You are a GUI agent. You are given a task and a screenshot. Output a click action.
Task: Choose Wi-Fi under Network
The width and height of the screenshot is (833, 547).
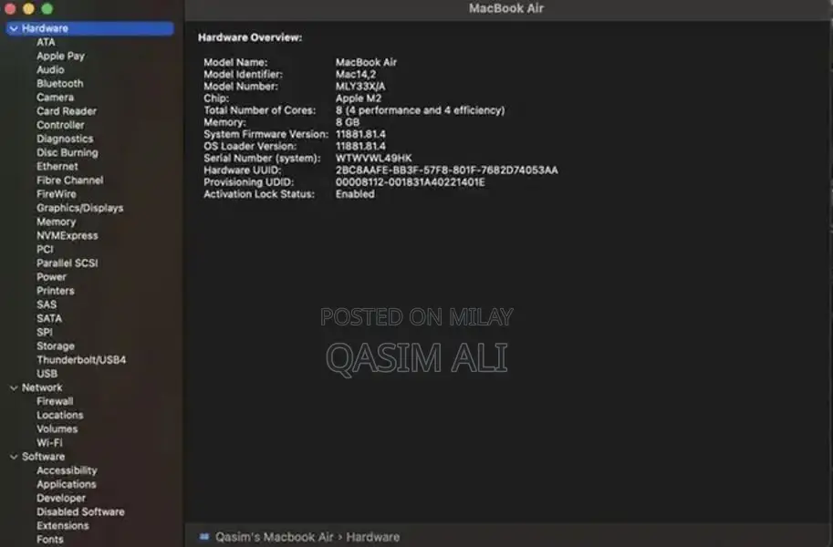click(x=49, y=443)
